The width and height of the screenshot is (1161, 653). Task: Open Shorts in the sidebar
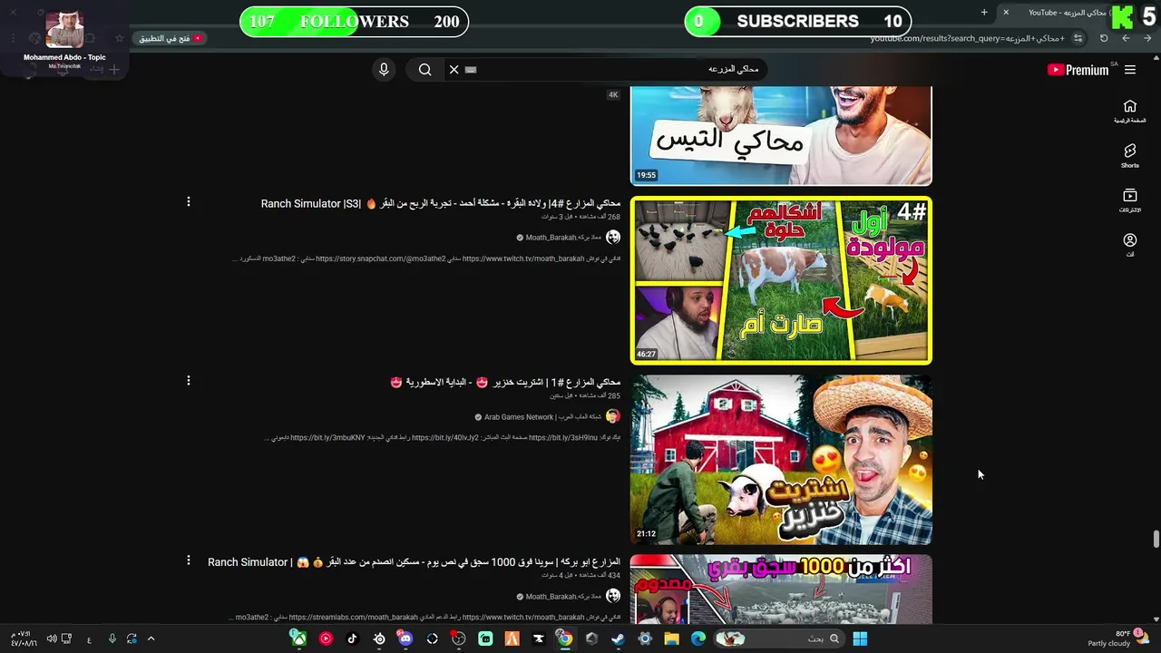point(1130,156)
